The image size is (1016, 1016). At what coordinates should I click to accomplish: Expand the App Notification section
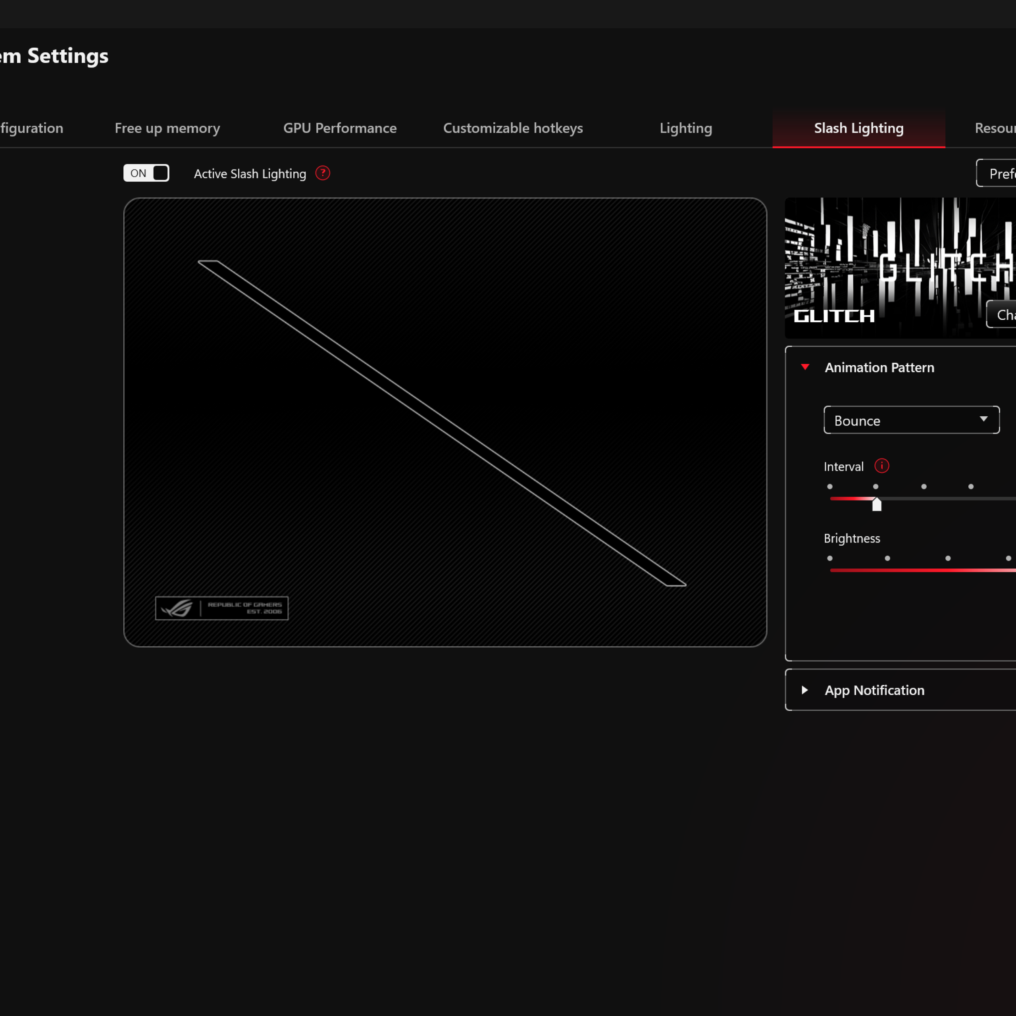coord(874,690)
